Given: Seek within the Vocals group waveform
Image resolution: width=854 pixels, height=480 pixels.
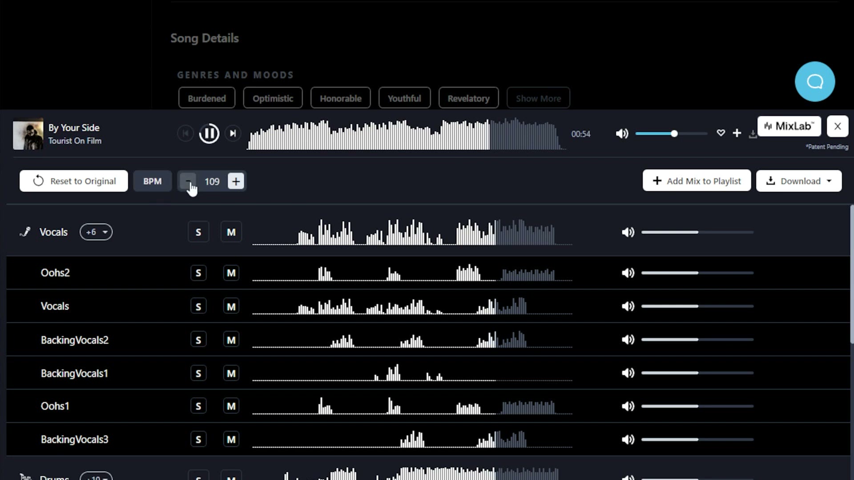Looking at the screenshot, I should [412, 232].
